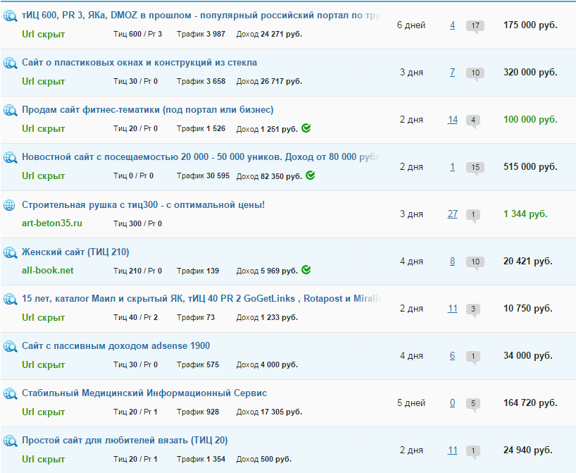Image resolution: width=576 pixels, height=473 pixels.
Task: Click bids link 11 in вязать row
Action: click(452, 450)
